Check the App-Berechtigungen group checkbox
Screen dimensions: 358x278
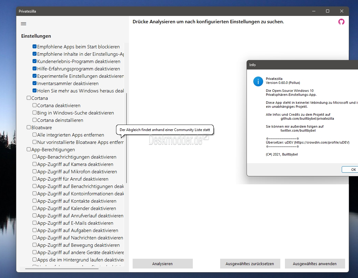[29, 149]
